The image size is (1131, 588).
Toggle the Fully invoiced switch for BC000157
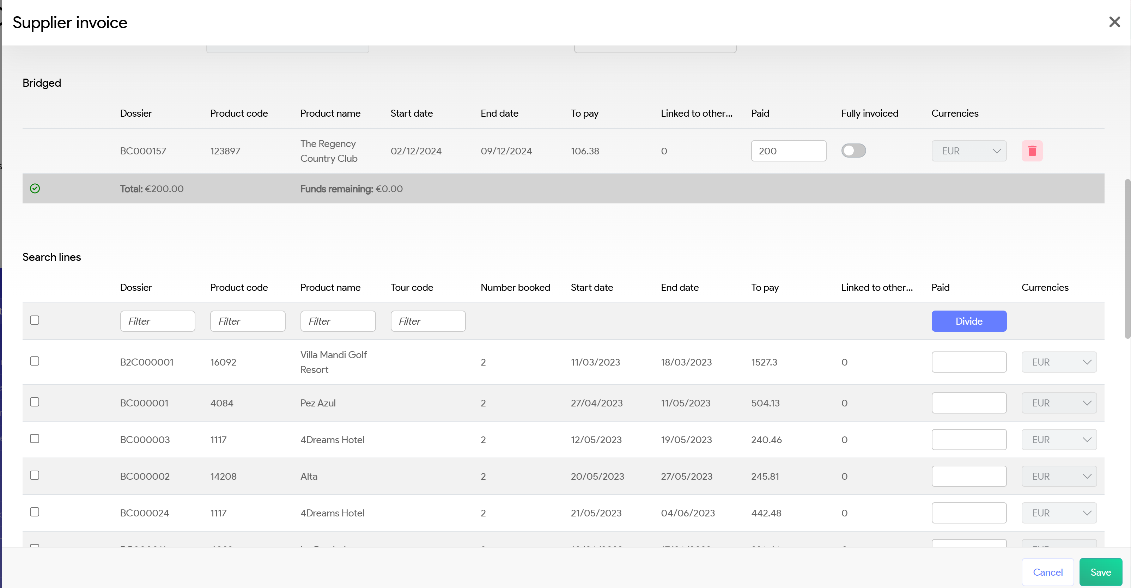tap(853, 151)
